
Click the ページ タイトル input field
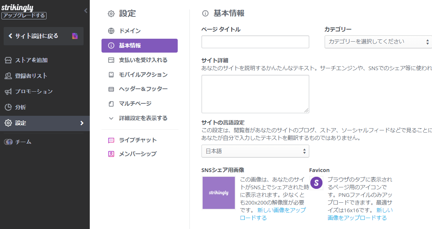click(255, 42)
